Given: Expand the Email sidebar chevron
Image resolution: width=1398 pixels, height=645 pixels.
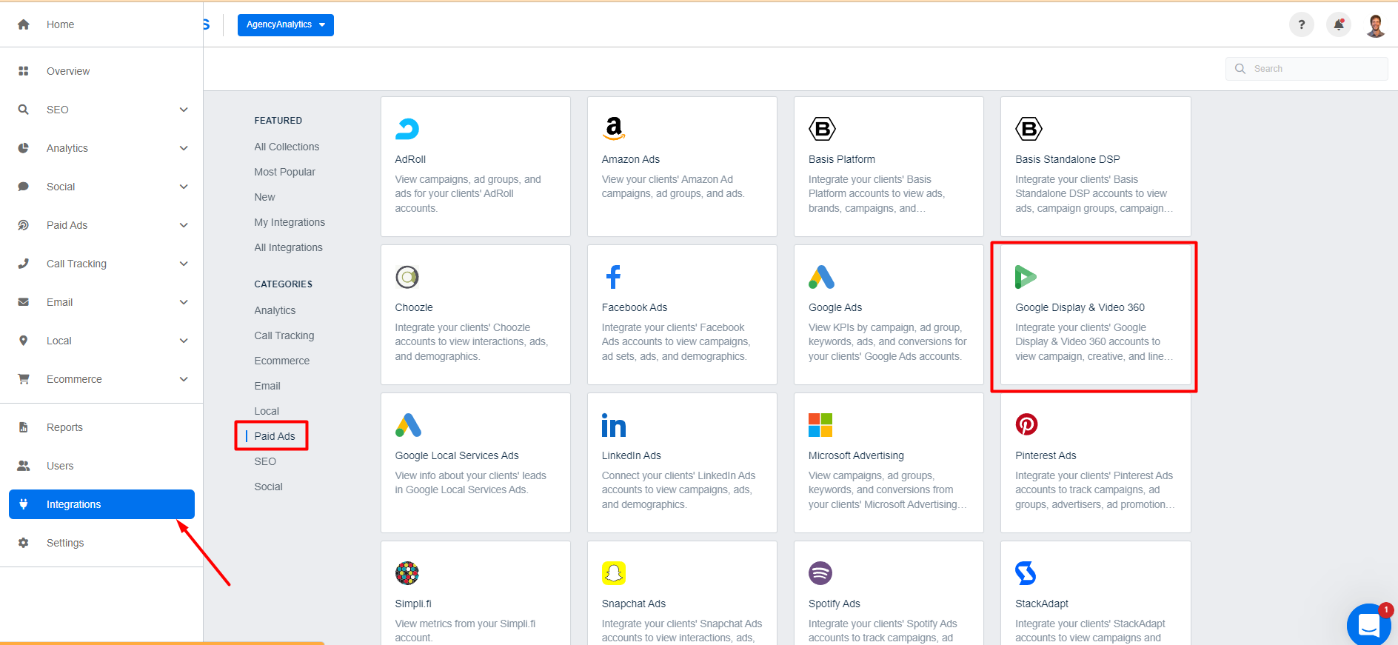Looking at the screenshot, I should click(184, 302).
